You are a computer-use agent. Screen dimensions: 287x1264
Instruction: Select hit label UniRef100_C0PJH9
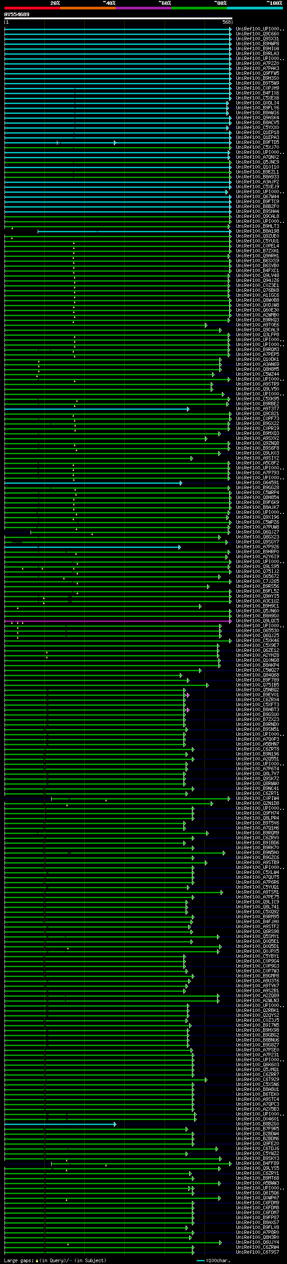(257, 88)
